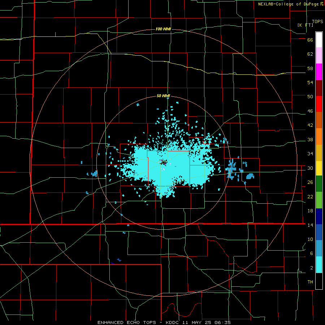Viewport: 325px width, 325px height.
Task: Click the '2' legend value
Action: tap(312, 268)
